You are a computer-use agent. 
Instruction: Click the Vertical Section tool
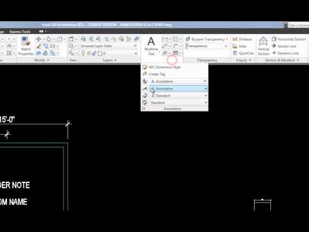pos(263,46)
